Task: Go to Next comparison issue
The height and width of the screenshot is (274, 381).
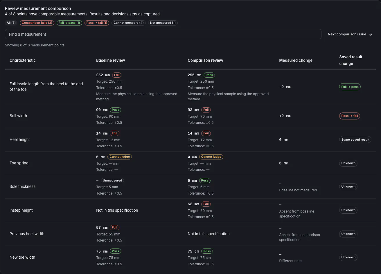Action: coord(350,34)
